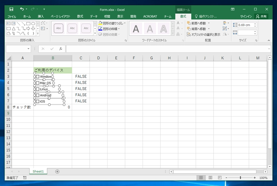Click the Save icon in the title bar
Viewport: 277px width, 186px height.
click(x=11, y=9)
